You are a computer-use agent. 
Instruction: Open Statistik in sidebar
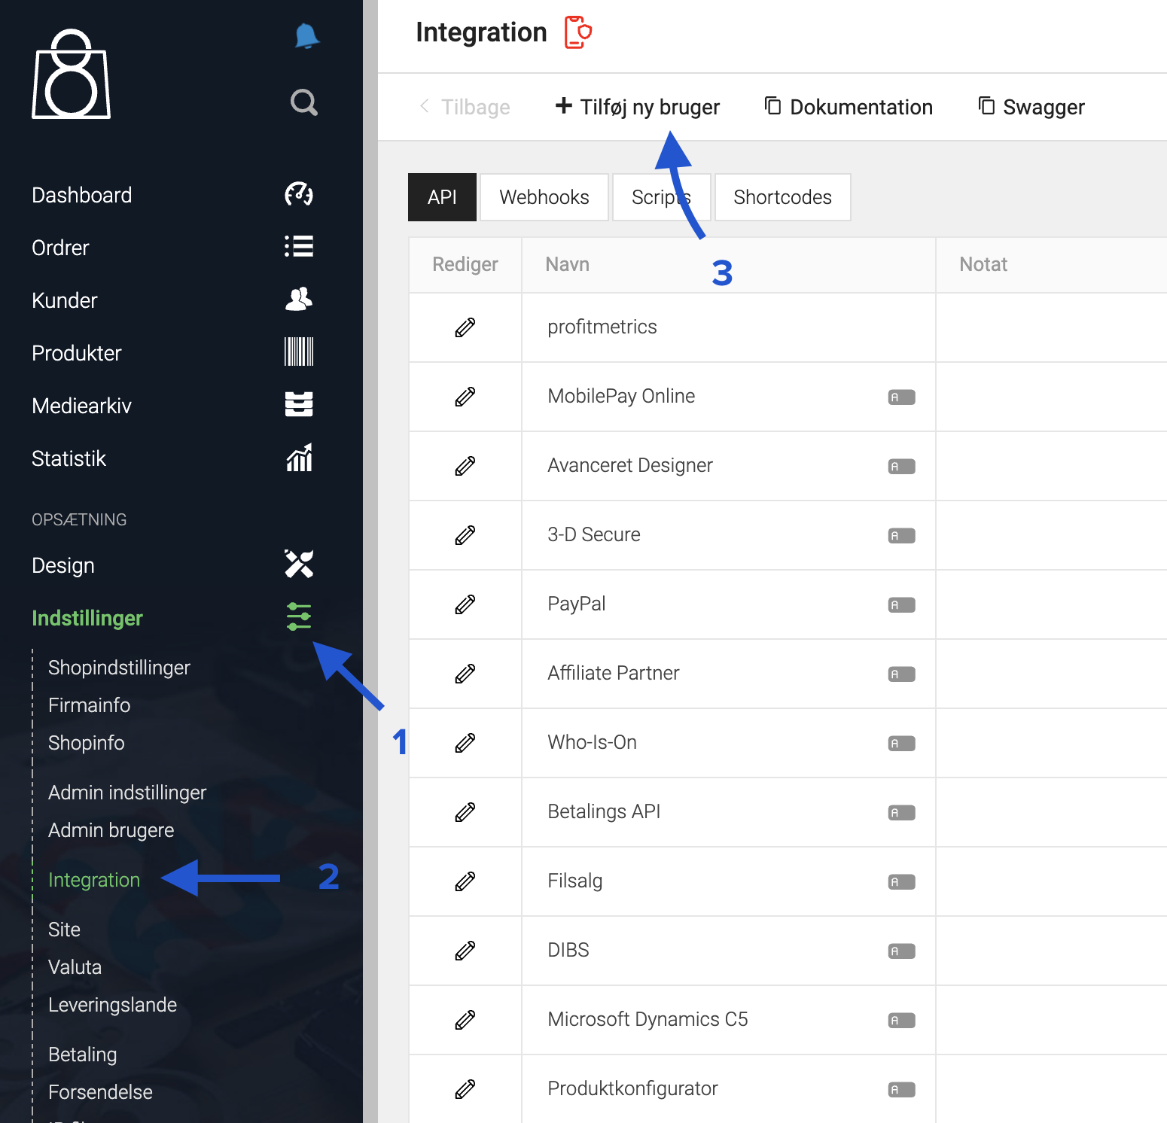pyautogui.click(x=69, y=458)
